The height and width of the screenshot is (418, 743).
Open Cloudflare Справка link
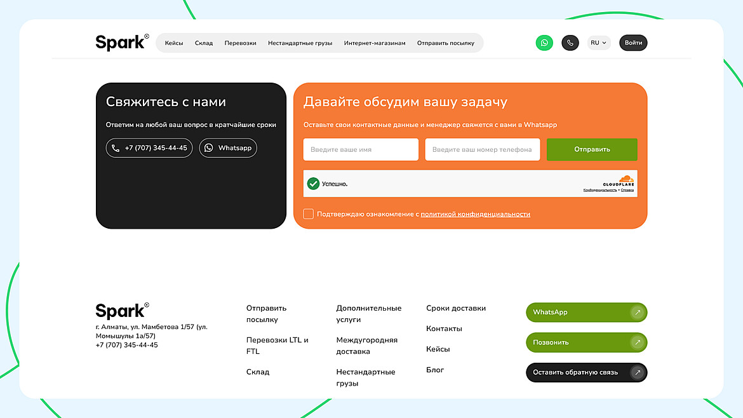627,190
